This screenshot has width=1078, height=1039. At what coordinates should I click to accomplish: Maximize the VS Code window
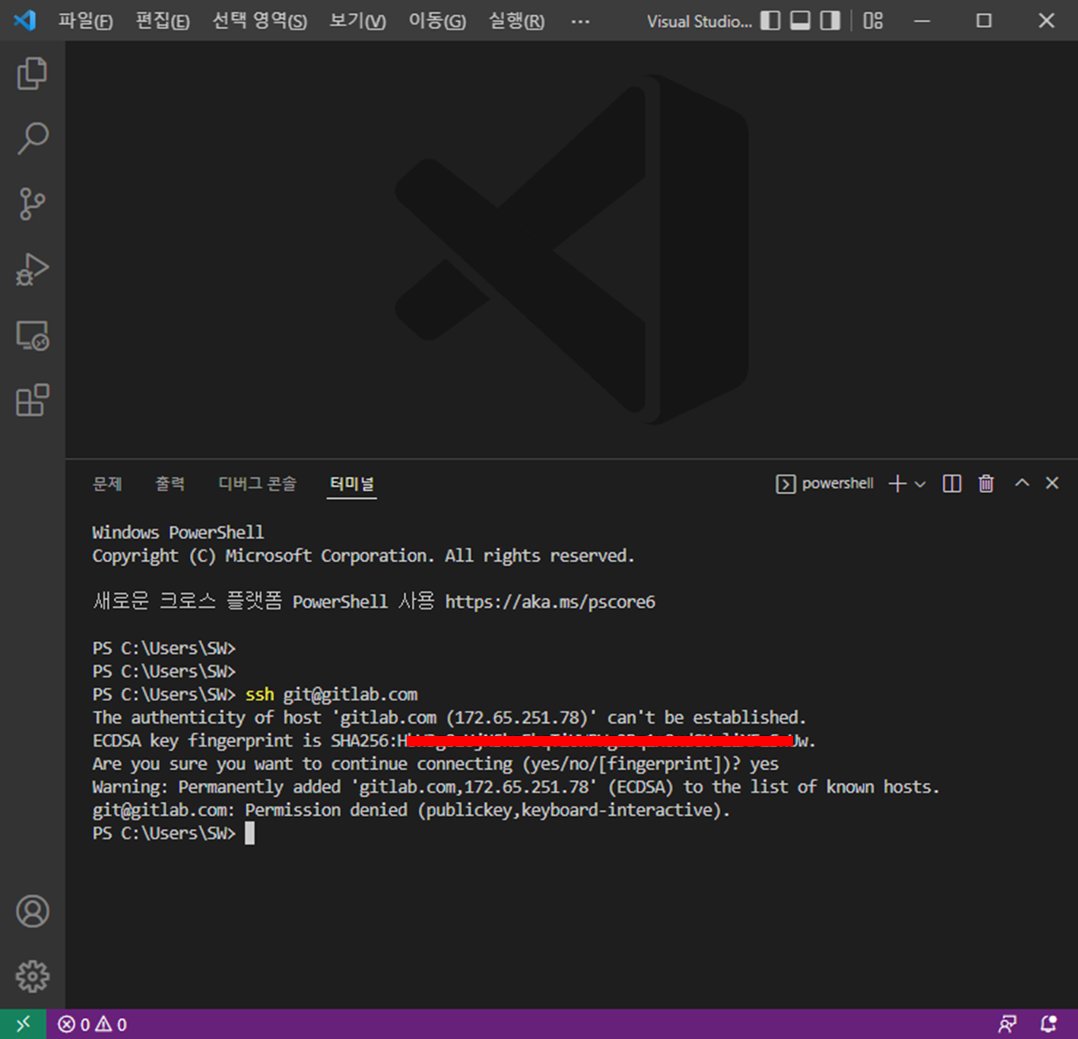pyautogui.click(x=984, y=20)
